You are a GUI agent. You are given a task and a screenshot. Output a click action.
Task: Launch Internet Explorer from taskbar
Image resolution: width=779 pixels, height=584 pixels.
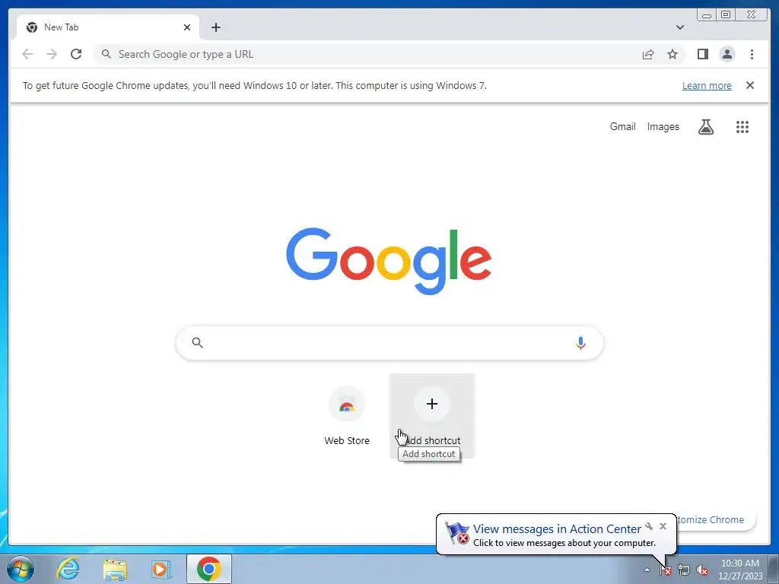[68, 569]
